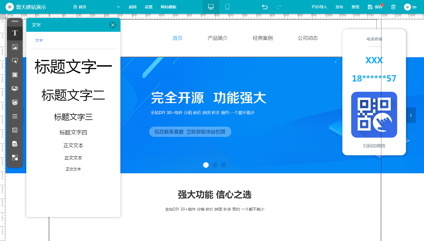Viewport: 424px width, 241px height.
Task: Open the bs user account avatar
Action: [x=407, y=7]
